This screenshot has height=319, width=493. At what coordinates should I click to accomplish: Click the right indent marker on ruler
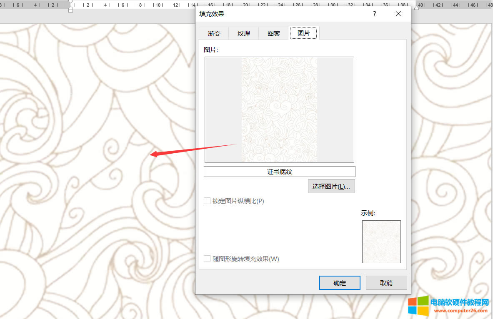click(417, 7)
